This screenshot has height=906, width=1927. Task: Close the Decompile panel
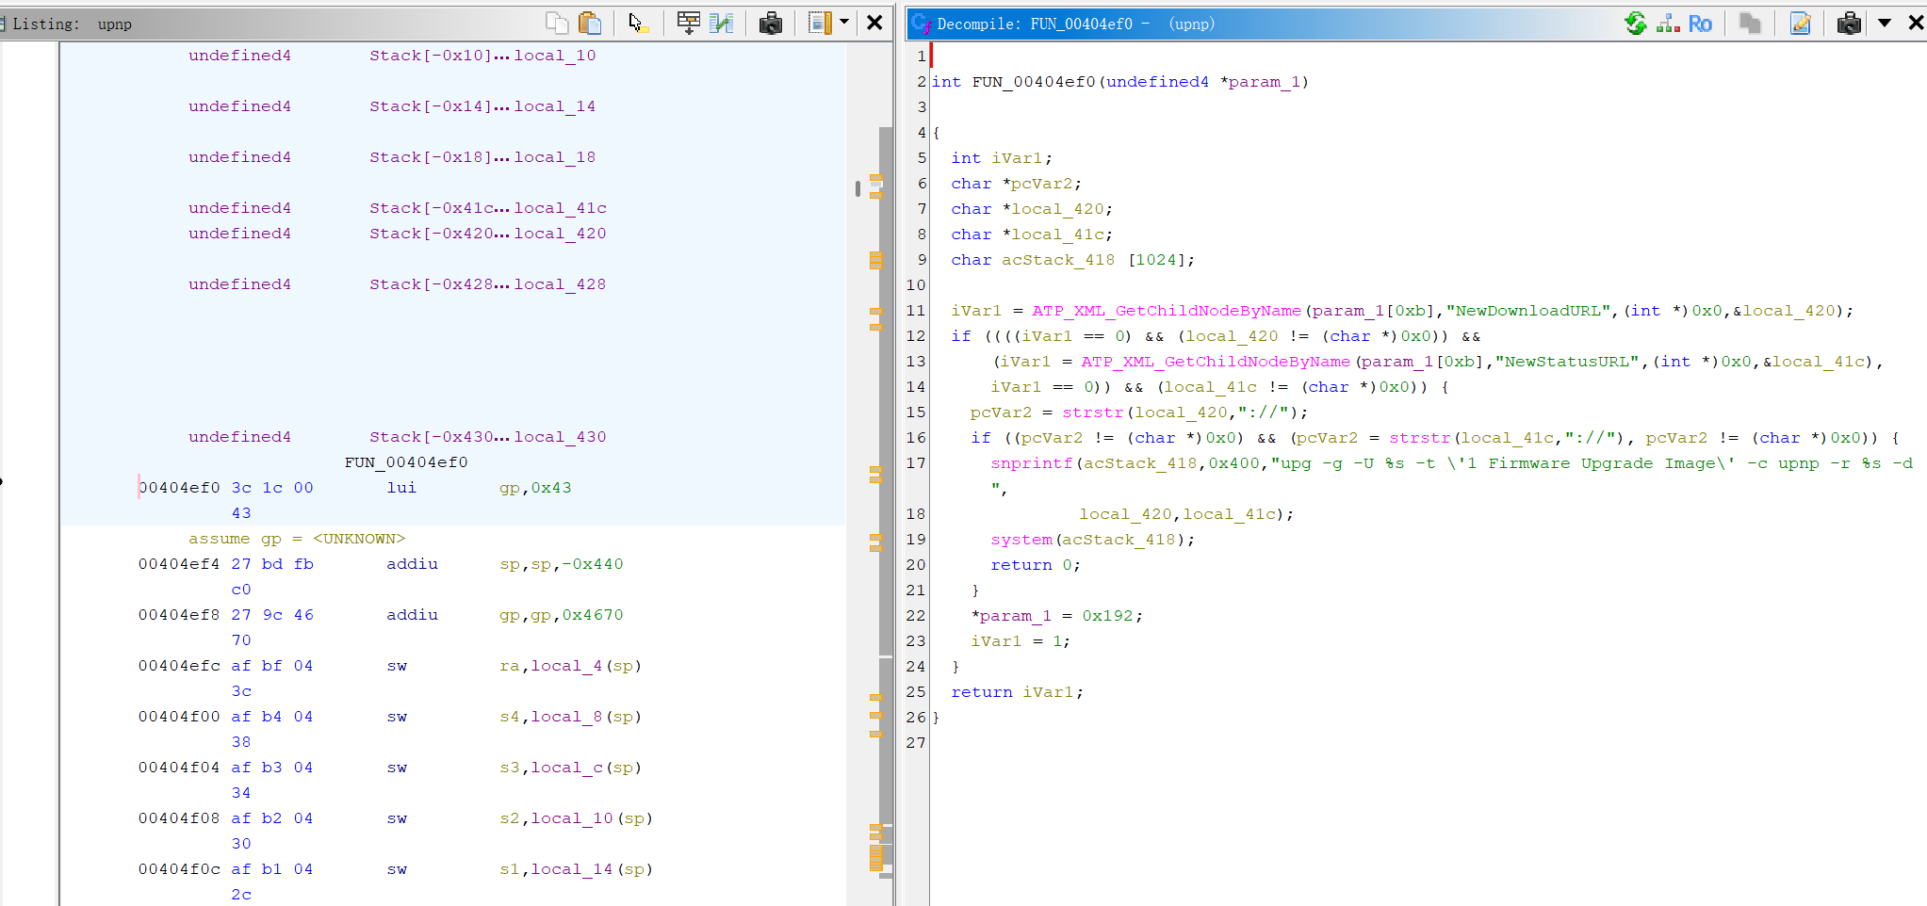coord(1916,23)
